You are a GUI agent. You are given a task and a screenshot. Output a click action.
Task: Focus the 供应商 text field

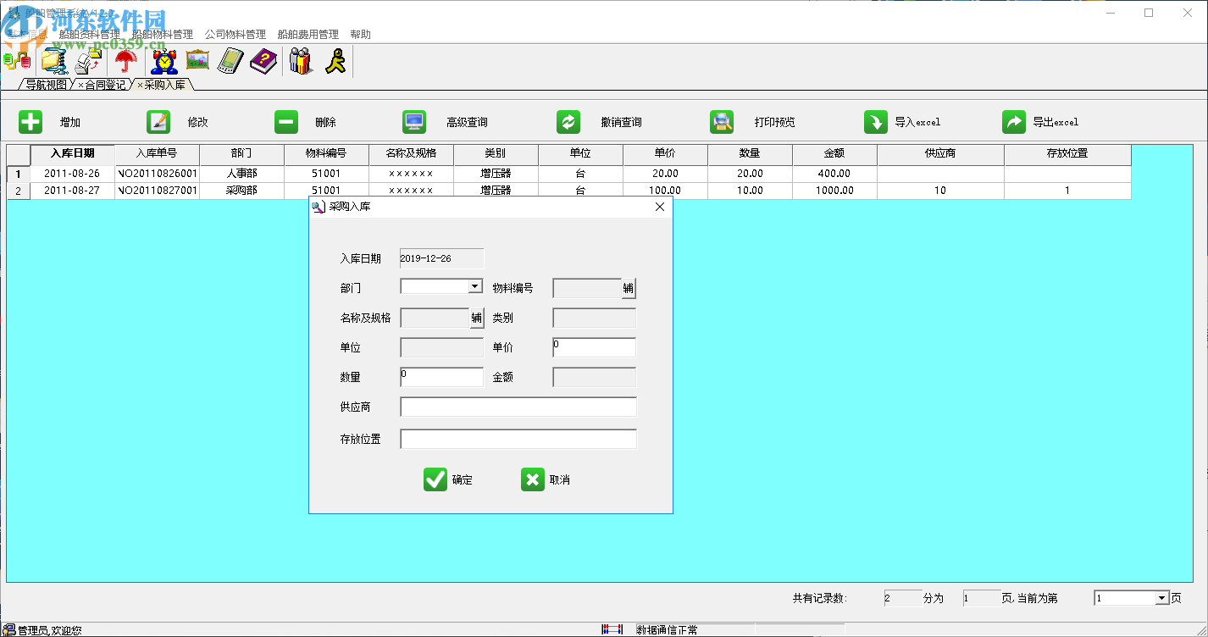pos(518,407)
